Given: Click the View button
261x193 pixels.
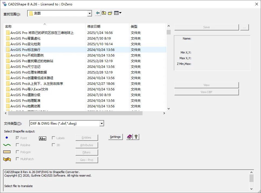Looking at the screenshot, I should click(x=207, y=85).
